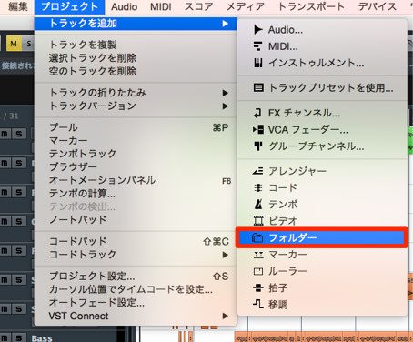This screenshot has width=413, height=342.
Task: Open the スコア menu in menu bar
Action: point(198,6)
